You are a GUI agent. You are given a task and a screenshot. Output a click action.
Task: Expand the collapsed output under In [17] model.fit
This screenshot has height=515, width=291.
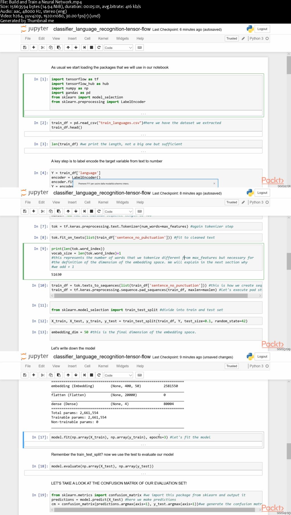click(143, 444)
